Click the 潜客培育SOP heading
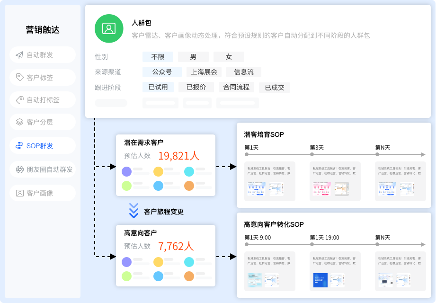 (x=264, y=134)
